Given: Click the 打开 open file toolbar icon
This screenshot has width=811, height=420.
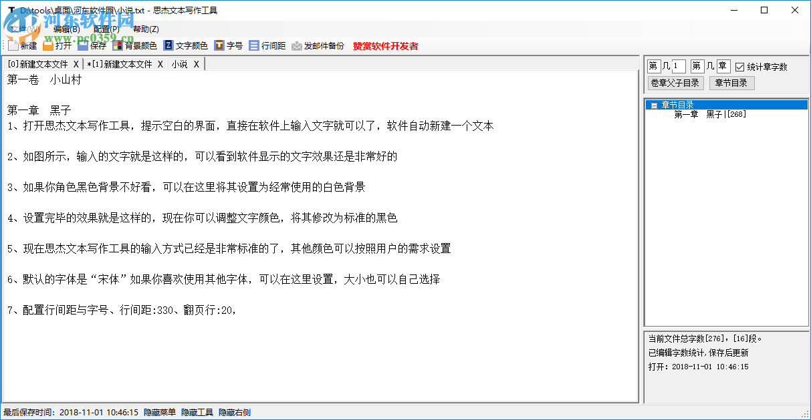Looking at the screenshot, I should [x=57, y=46].
